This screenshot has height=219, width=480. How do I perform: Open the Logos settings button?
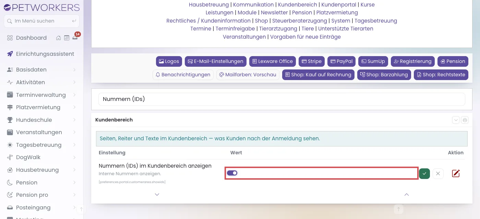169,61
